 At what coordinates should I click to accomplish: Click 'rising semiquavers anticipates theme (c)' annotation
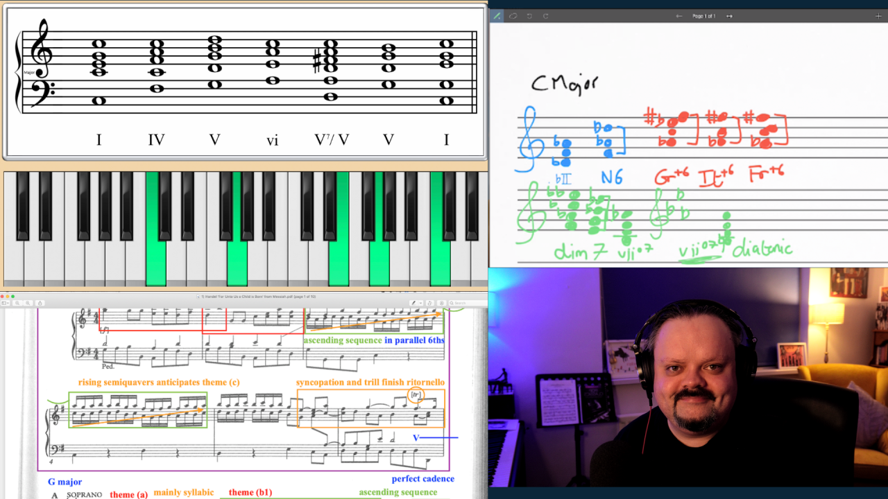pyautogui.click(x=159, y=382)
